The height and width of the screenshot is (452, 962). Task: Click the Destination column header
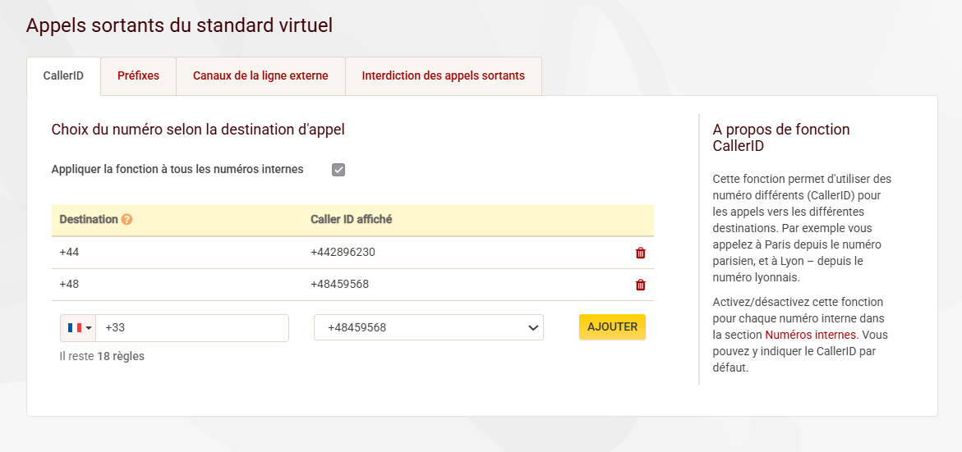pyautogui.click(x=89, y=219)
